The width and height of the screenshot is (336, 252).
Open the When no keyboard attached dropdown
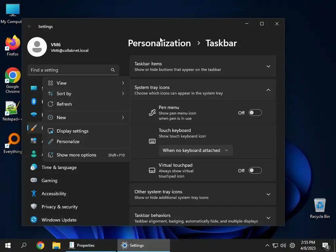(x=196, y=150)
